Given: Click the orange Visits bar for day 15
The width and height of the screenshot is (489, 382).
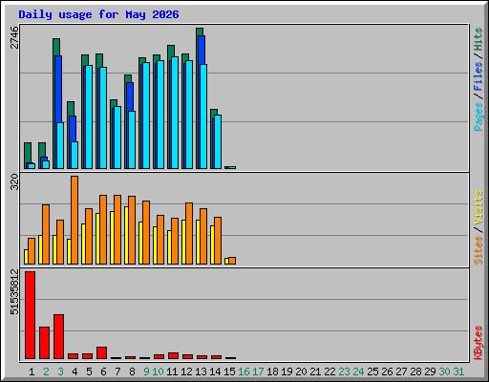Looking at the screenshot, I should [232, 261].
